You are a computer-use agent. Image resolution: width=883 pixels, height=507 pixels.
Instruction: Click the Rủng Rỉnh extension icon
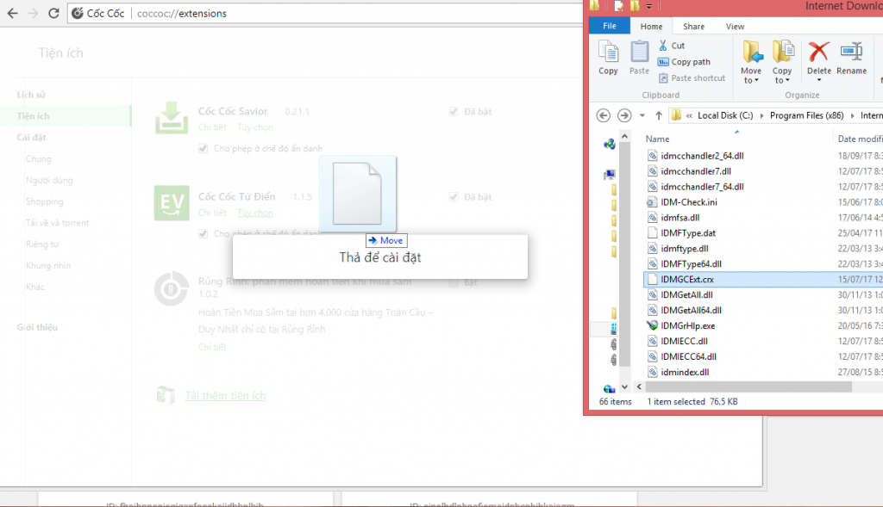pyautogui.click(x=172, y=289)
